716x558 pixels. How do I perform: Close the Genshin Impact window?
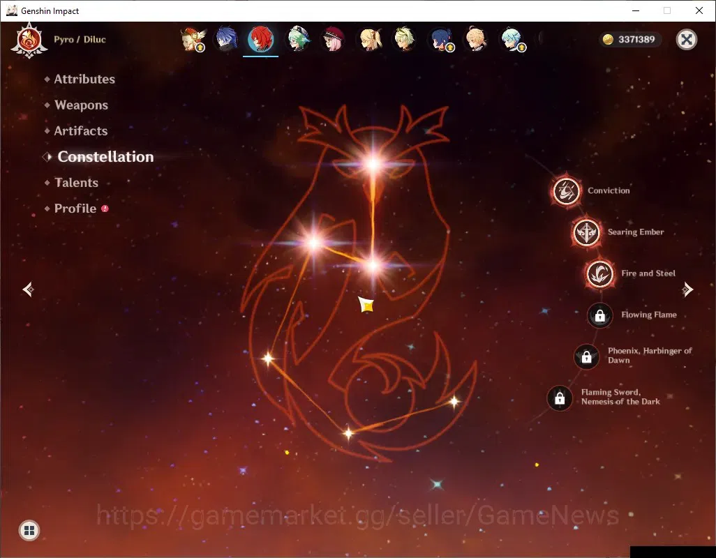(699, 10)
